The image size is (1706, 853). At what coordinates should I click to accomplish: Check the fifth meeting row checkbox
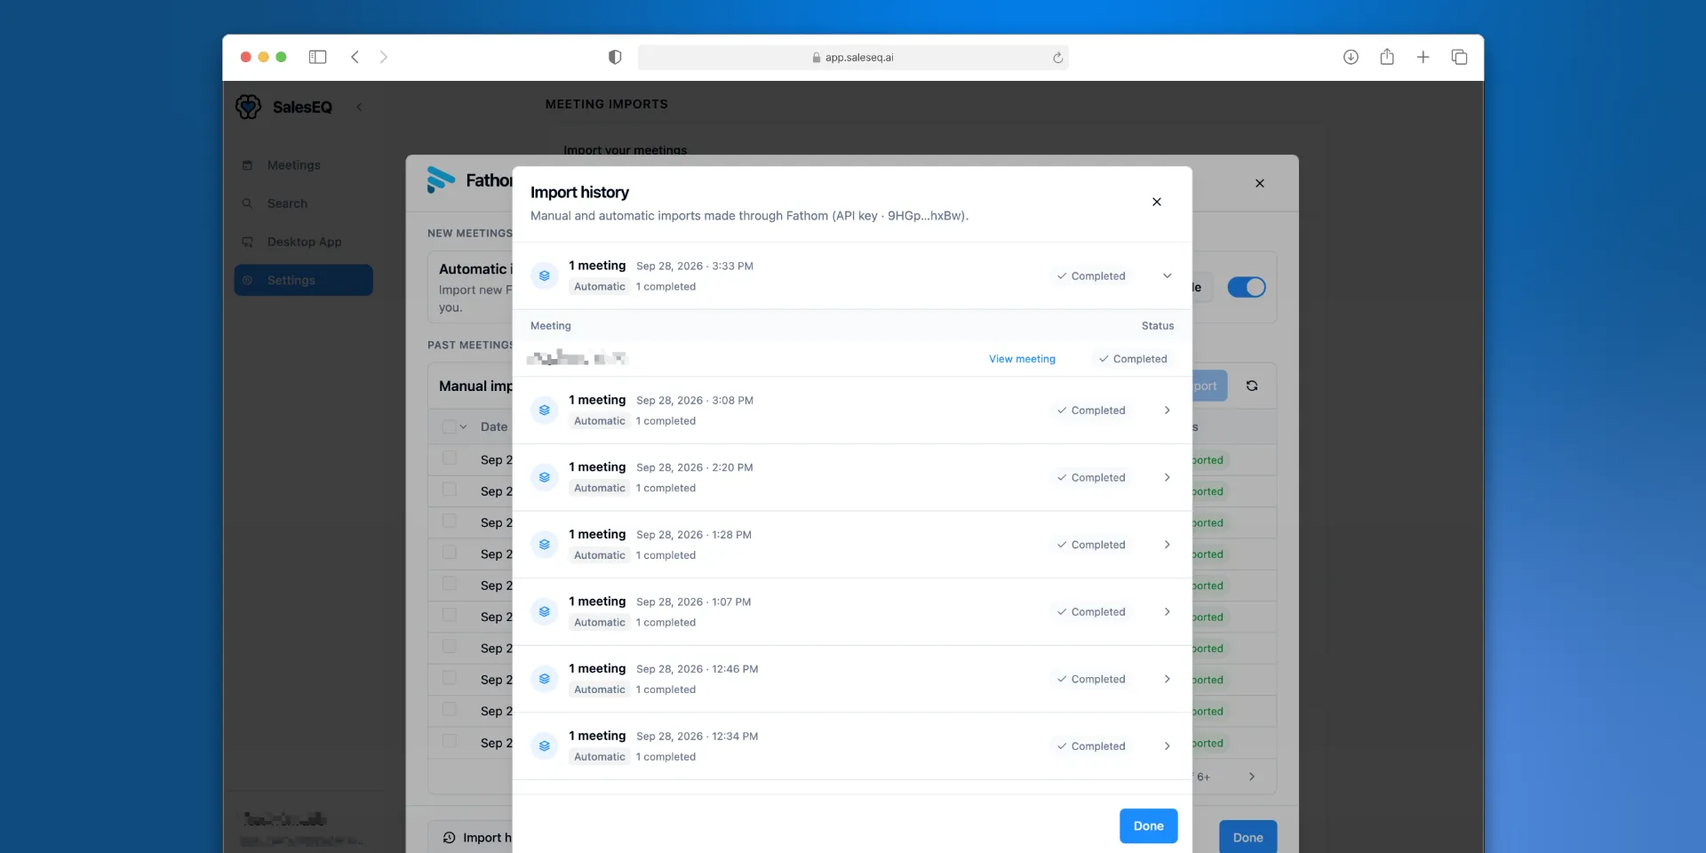click(449, 584)
